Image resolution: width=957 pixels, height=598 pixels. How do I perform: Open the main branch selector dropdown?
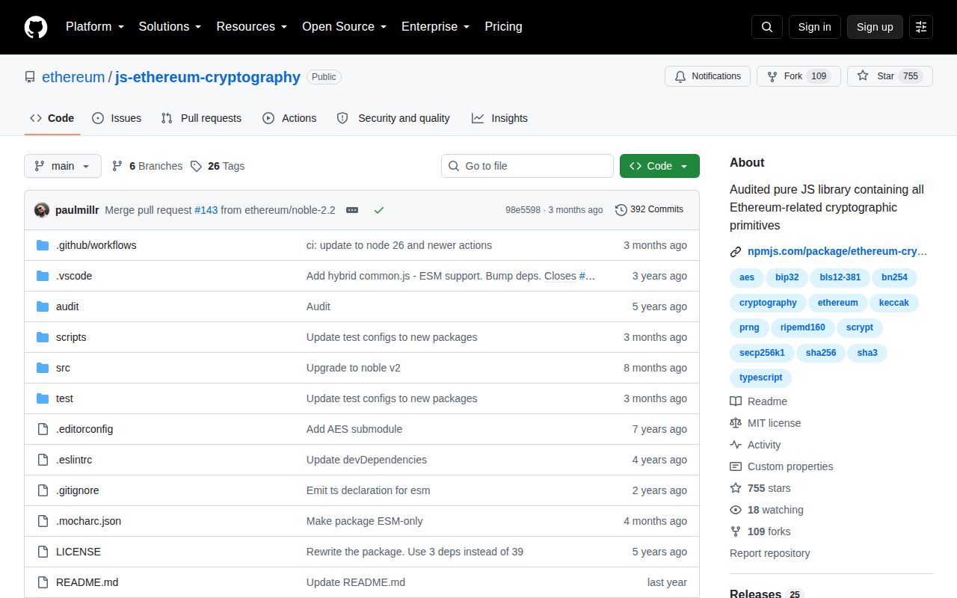coord(63,166)
